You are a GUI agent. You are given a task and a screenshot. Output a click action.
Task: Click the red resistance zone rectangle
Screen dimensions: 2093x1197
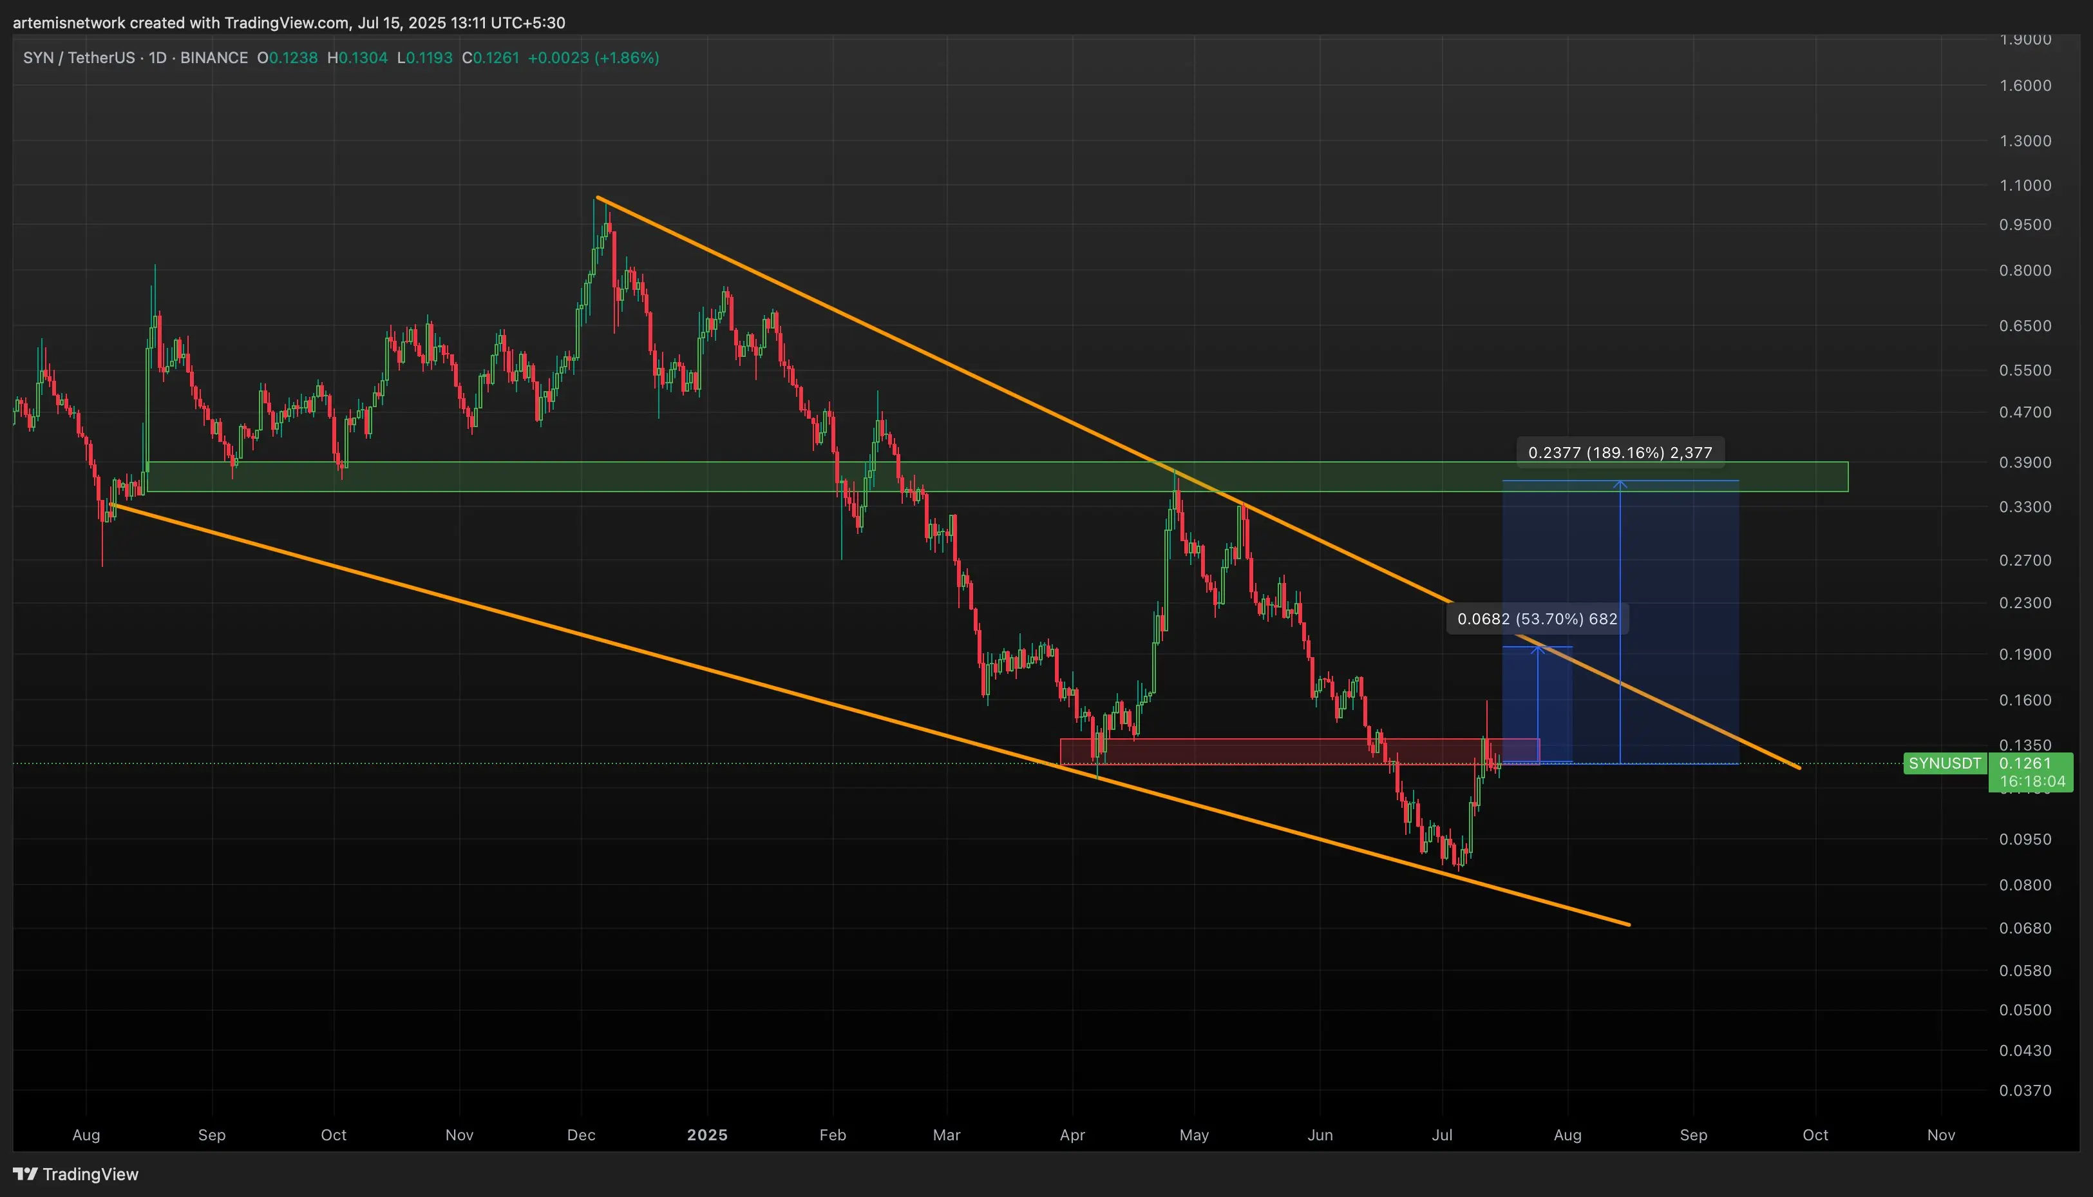(x=1299, y=752)
